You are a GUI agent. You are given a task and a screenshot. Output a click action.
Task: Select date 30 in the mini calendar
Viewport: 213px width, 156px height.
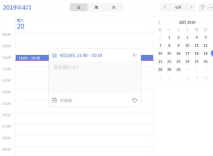(x=178, y=70)
